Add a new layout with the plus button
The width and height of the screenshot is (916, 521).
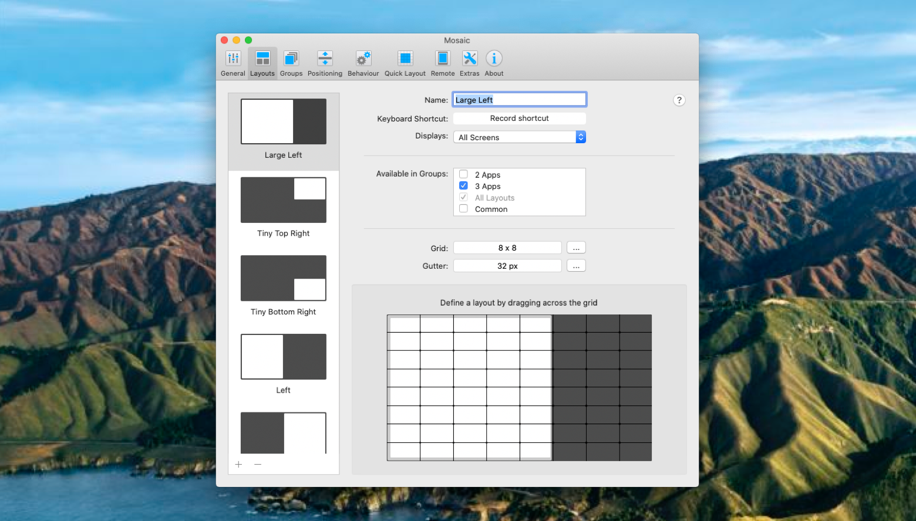click(238, 464)
